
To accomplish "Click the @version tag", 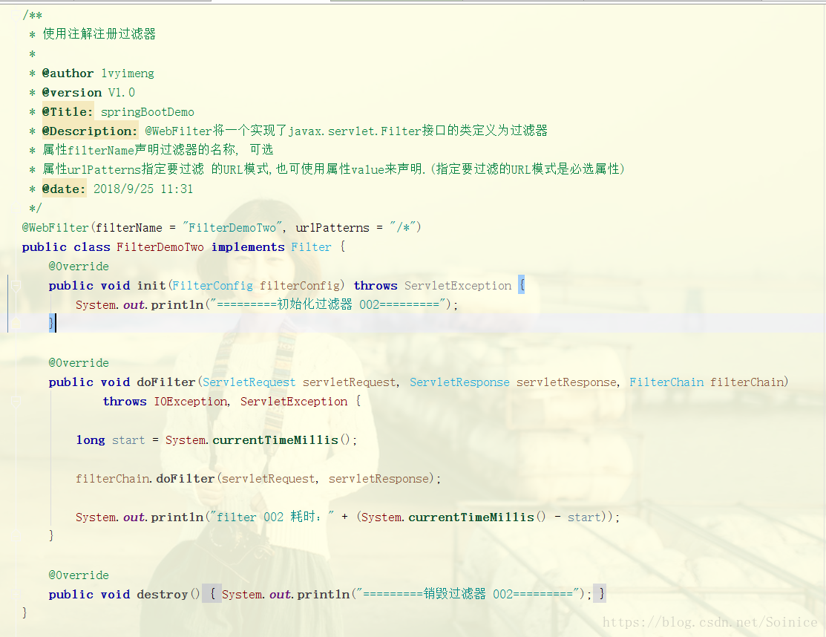I will pos(72,93).
